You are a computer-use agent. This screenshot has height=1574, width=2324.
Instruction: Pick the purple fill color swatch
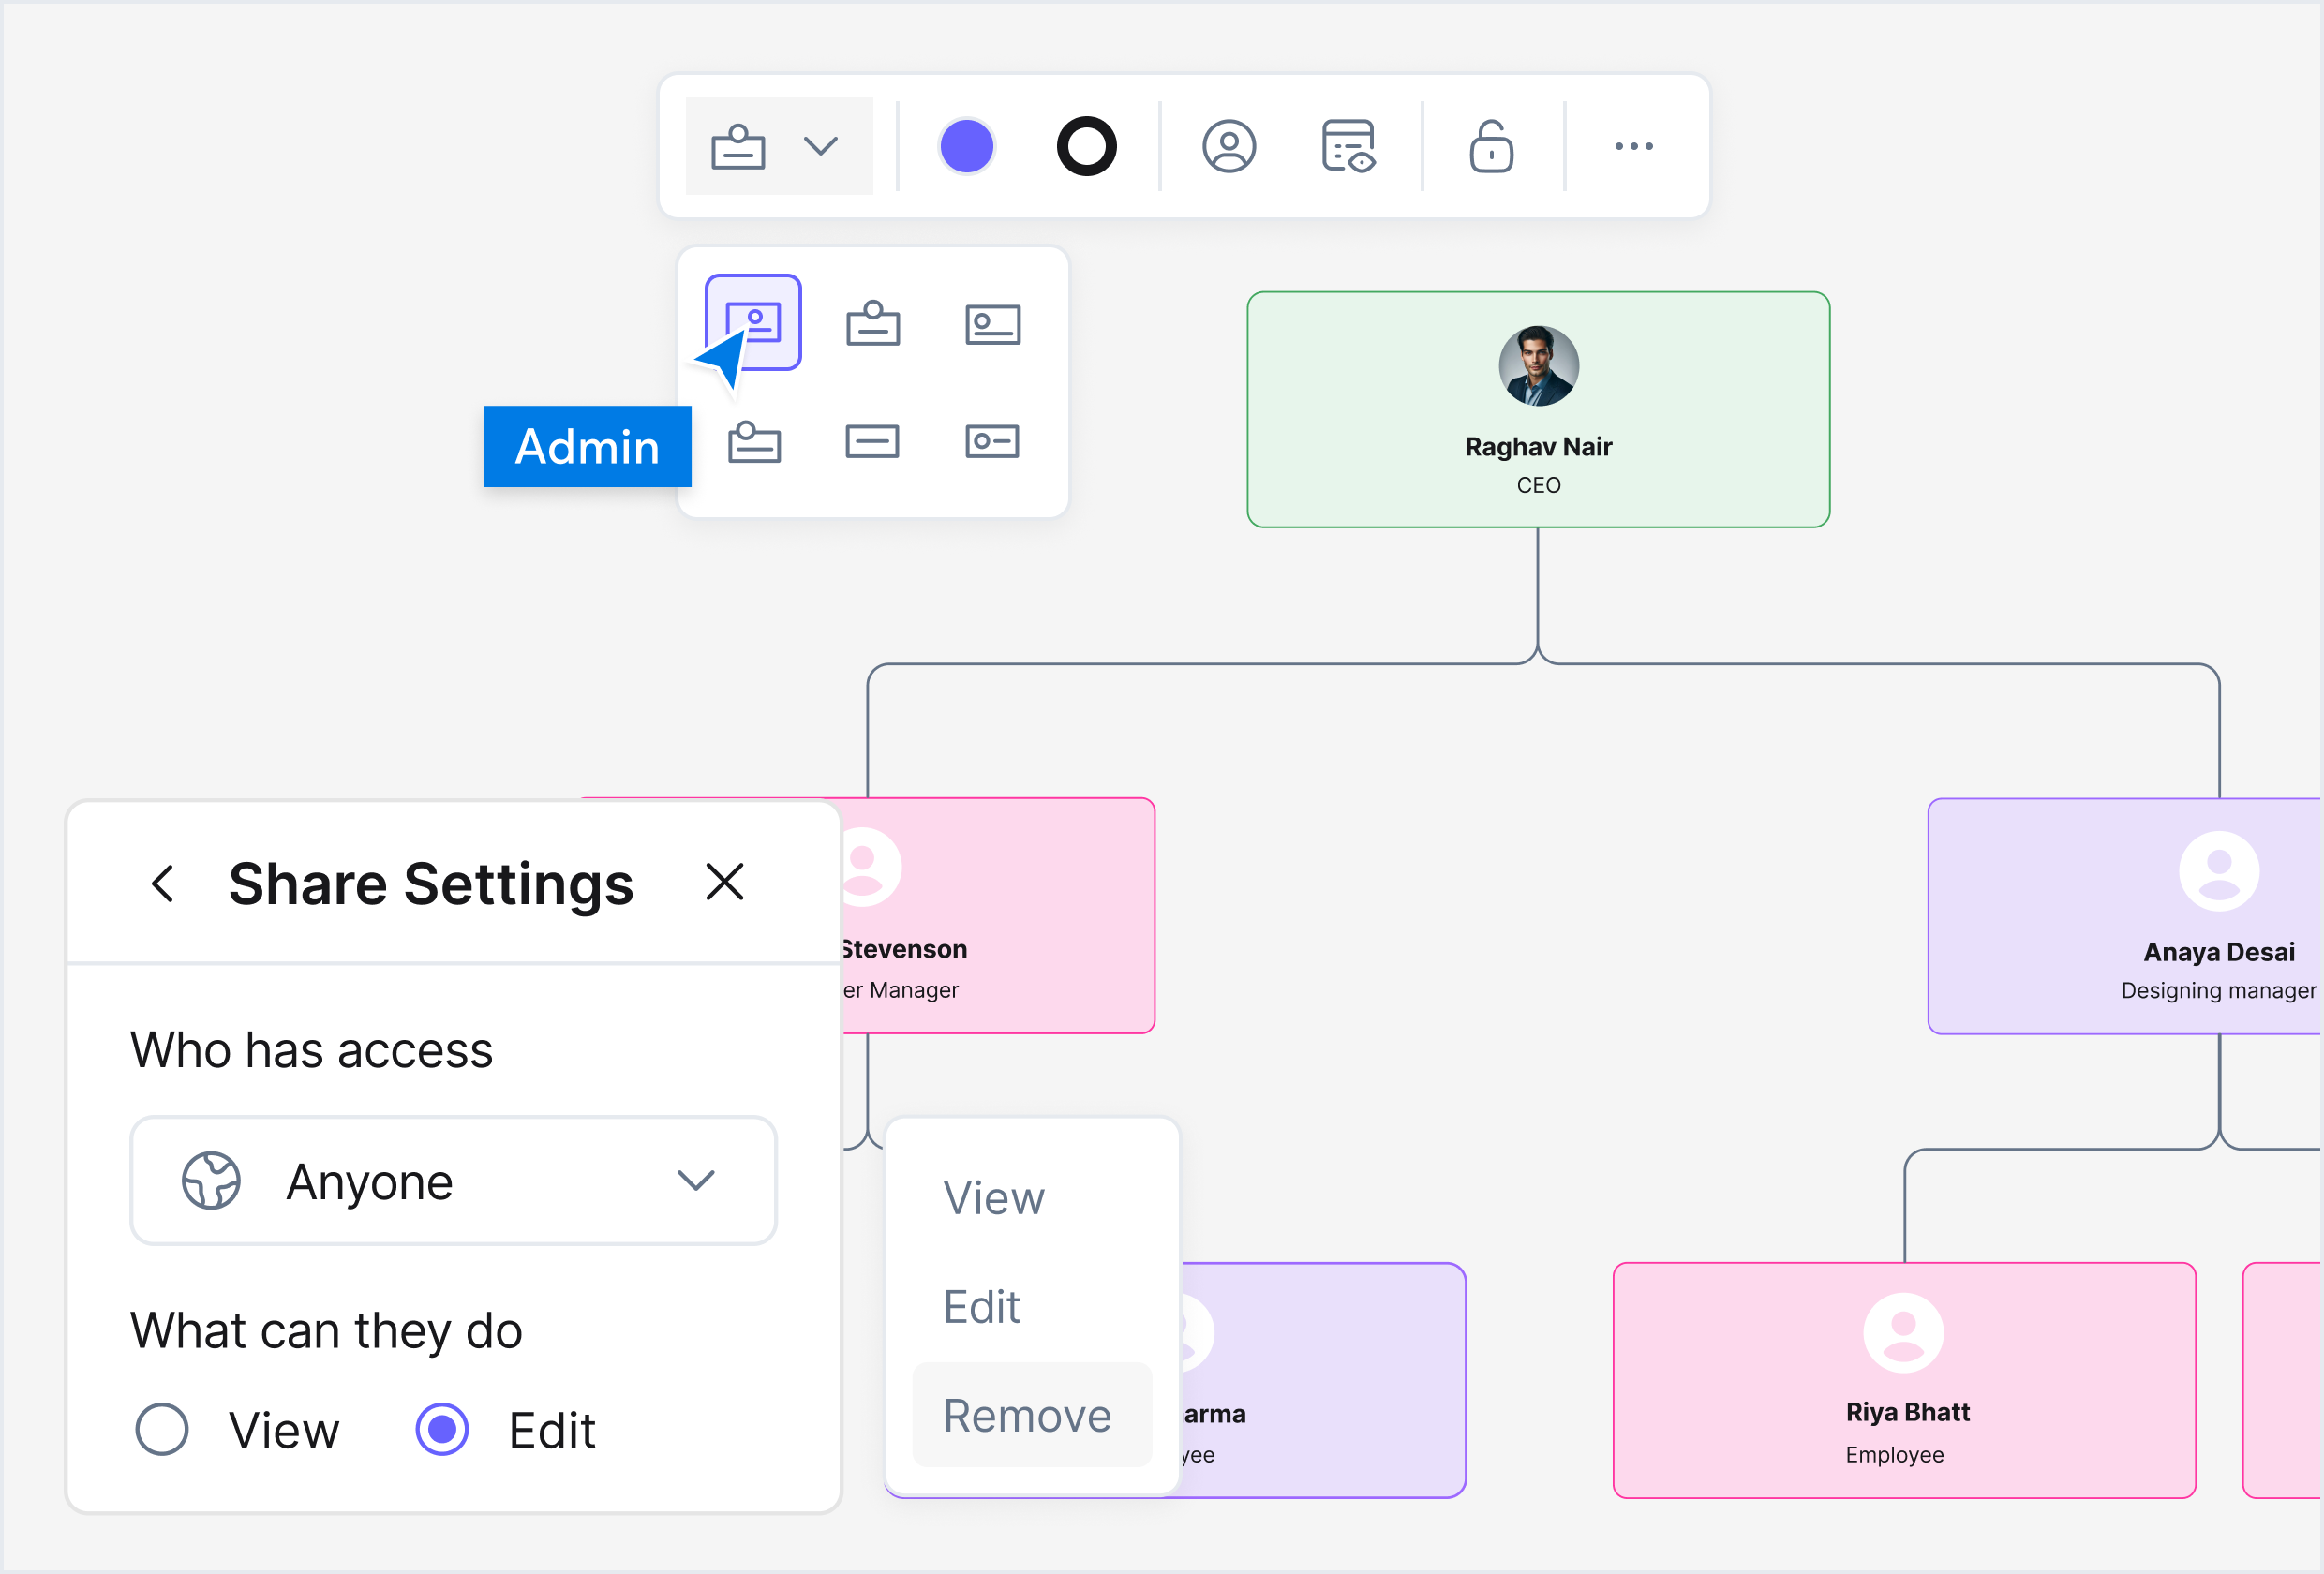tap(966, 146)
